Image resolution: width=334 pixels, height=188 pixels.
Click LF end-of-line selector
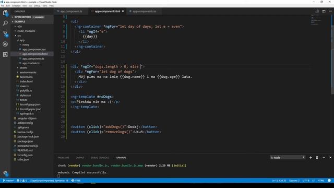pos(313,181)
